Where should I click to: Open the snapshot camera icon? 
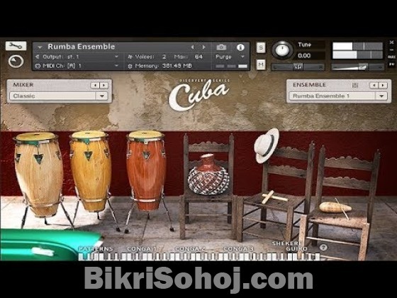click(221, 47)
